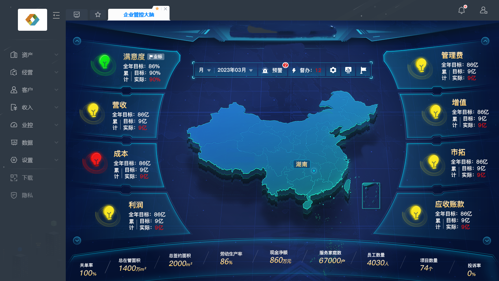Click the 收入 sidebar icon
499x281 pixels.
coord(14,107)
